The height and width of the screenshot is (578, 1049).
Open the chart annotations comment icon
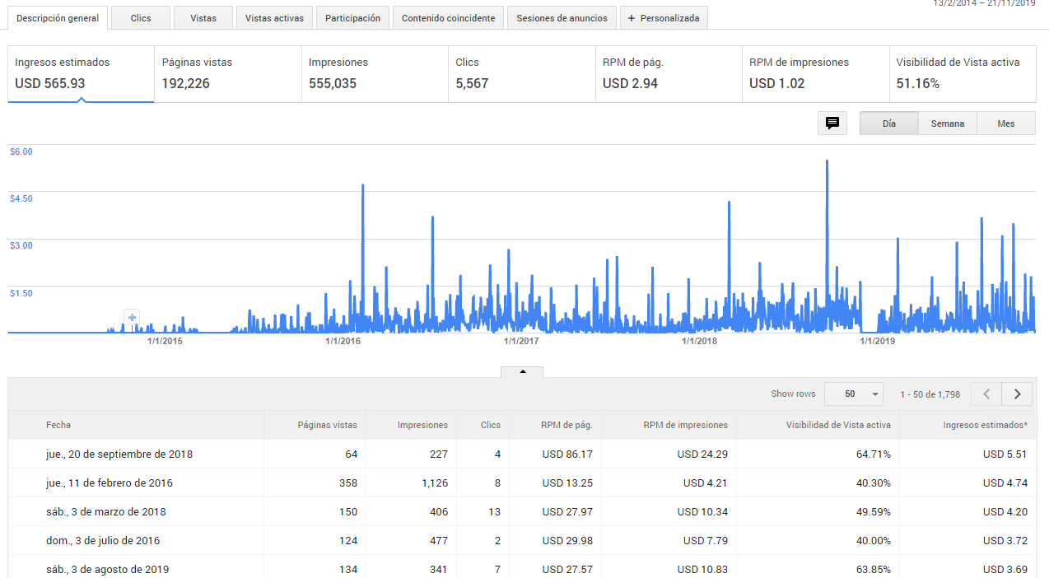(832, 124)
